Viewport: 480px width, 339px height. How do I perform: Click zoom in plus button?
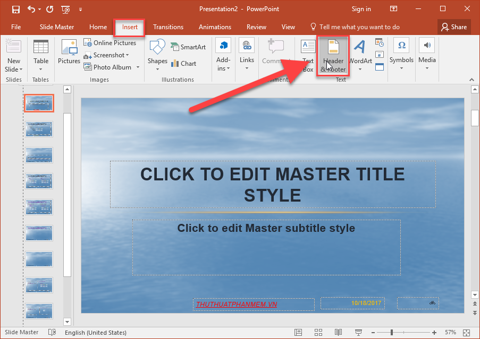[x=434, y=332]
